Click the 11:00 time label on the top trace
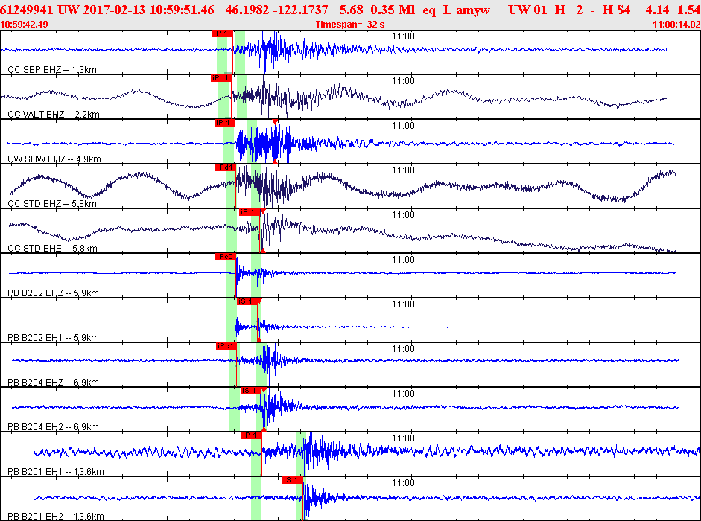The image size is (701, 521). click(x=403, y=36)
